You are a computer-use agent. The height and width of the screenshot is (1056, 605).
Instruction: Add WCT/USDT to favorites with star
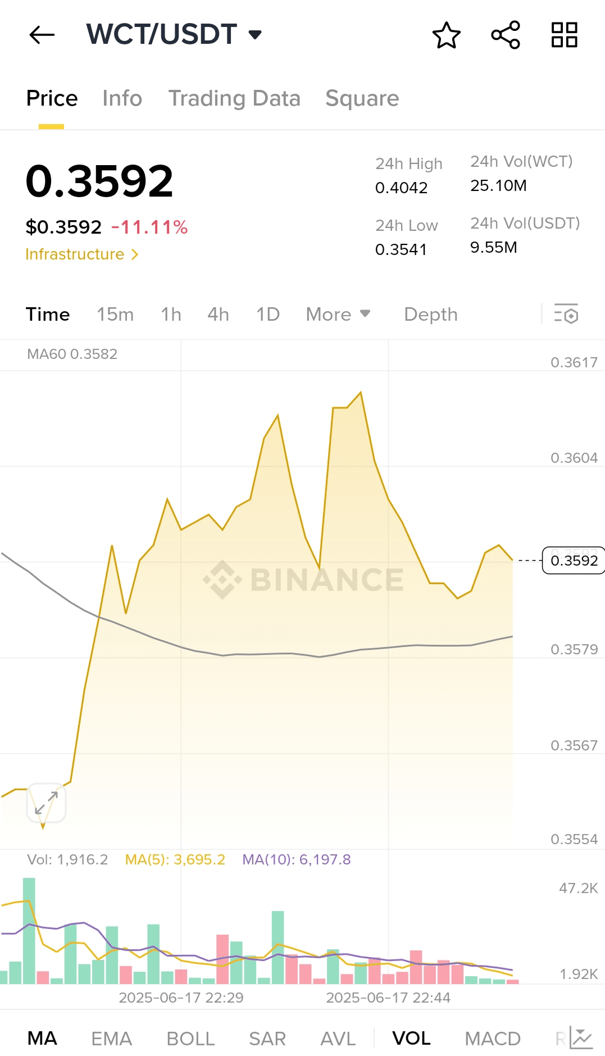pyautogui.click(x=447, y=35)
